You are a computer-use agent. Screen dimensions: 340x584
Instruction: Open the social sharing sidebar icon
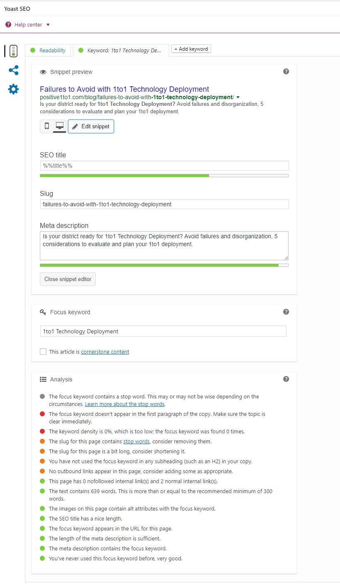13,70
